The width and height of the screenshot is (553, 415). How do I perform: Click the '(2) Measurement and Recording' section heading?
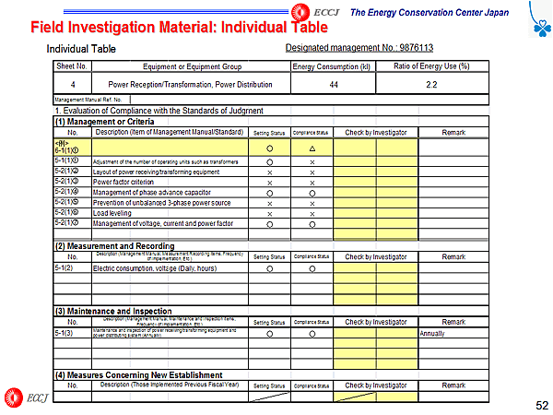coord(114,246)
